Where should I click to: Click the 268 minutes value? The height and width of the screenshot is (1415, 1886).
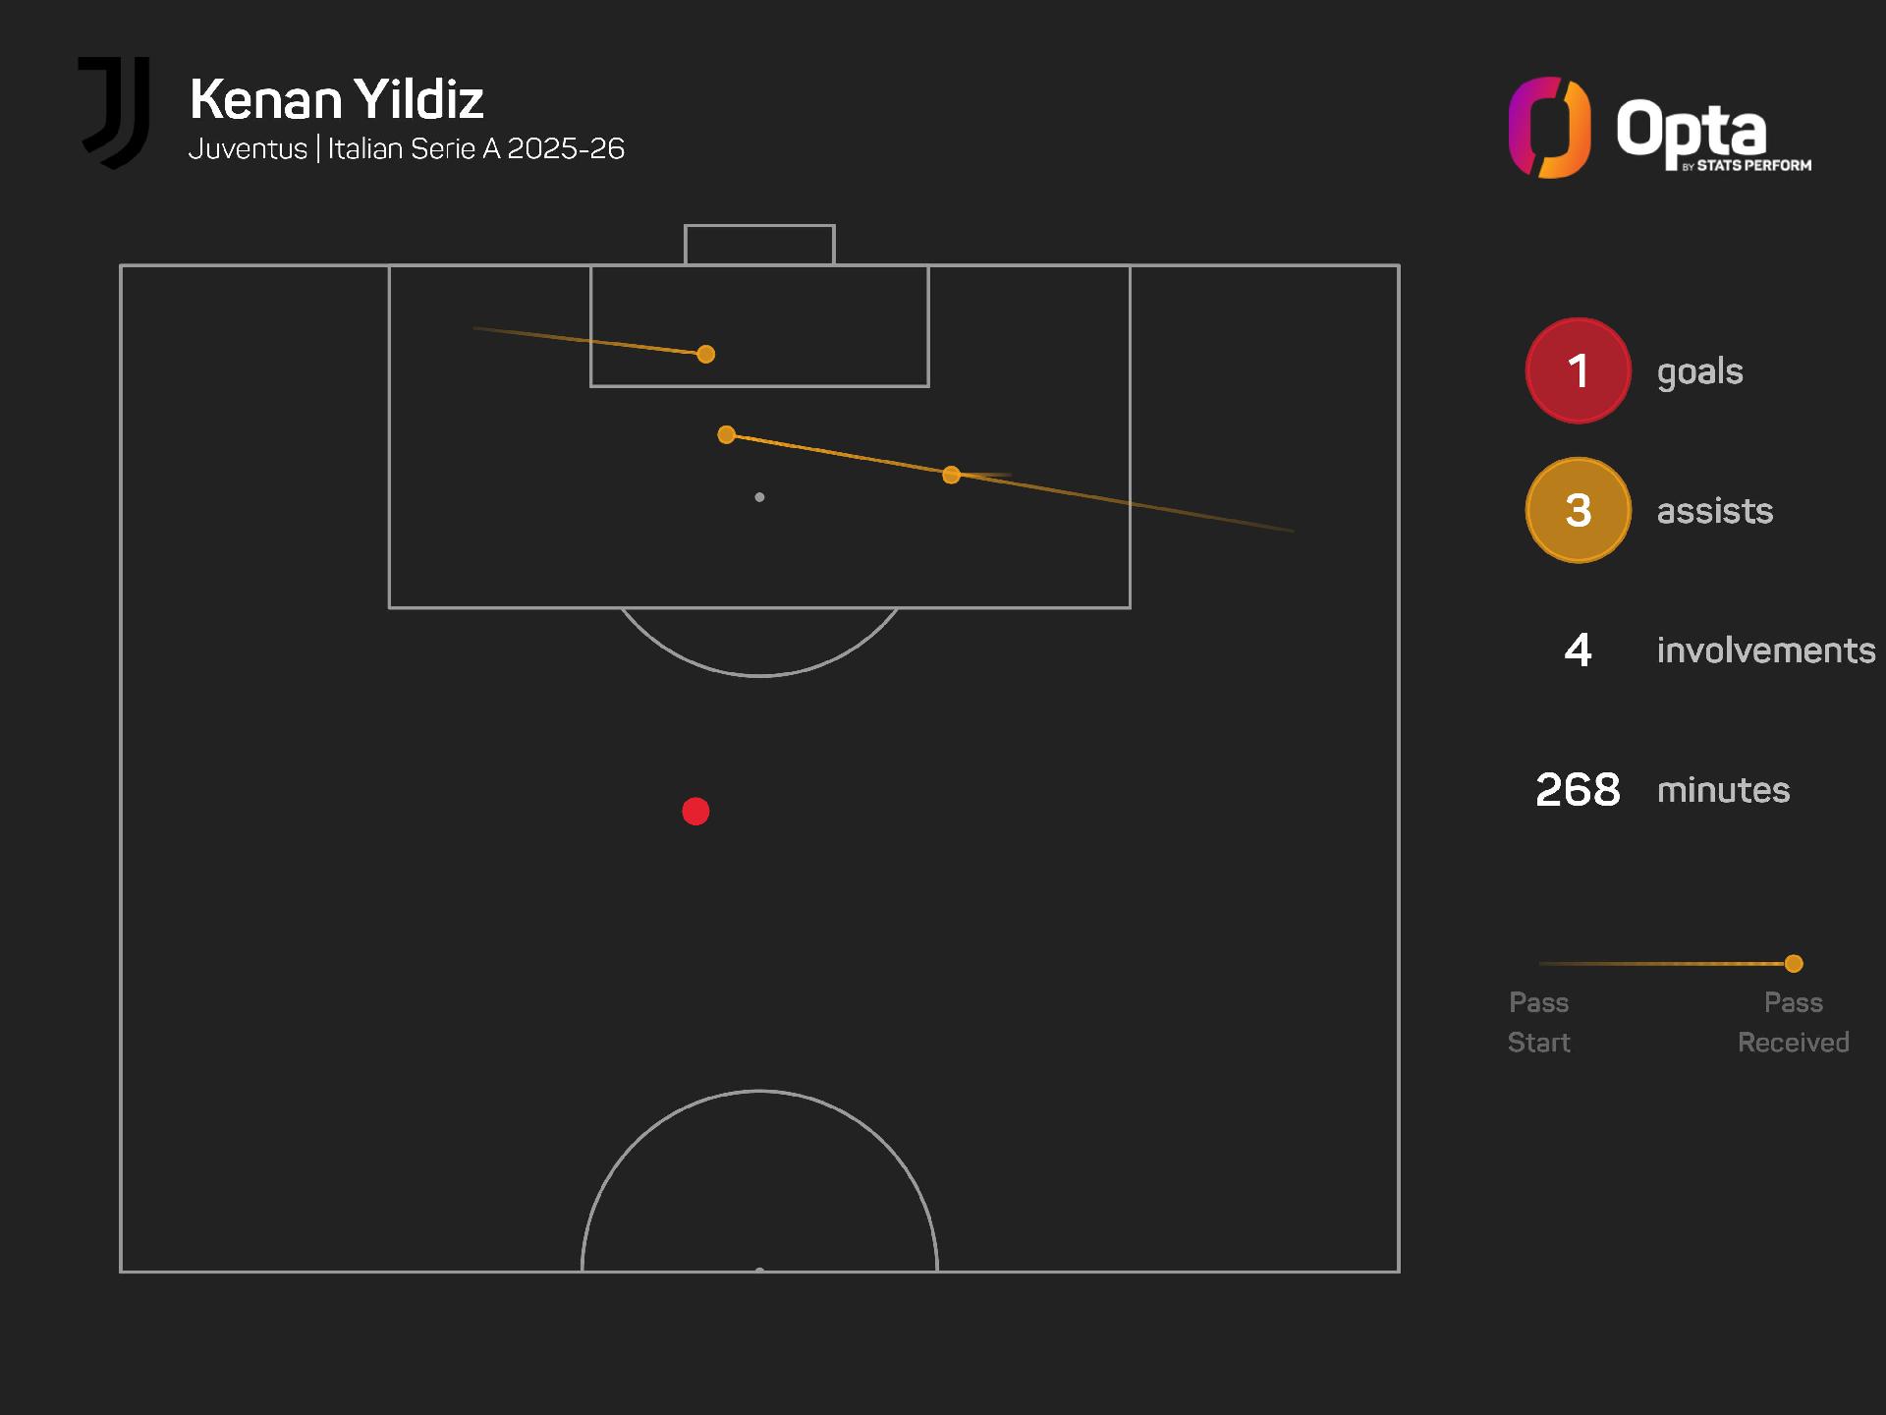(x=1578, y=790)
